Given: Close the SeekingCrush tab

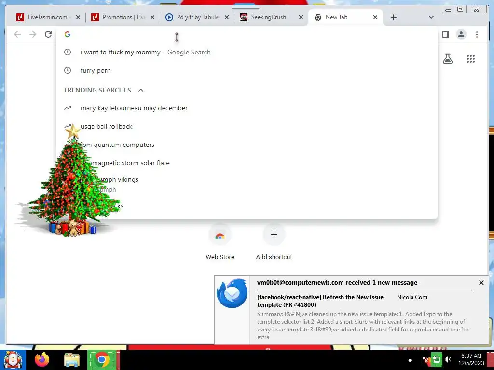Looking at the screenshot, I should pyautogui.click(x=301, y=17).
